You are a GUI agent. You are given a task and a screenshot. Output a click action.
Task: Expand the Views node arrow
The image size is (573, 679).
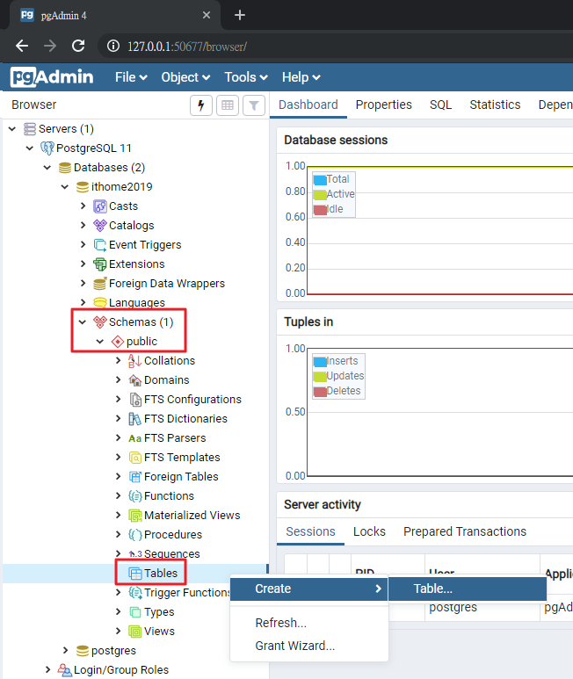coord(119,632)
